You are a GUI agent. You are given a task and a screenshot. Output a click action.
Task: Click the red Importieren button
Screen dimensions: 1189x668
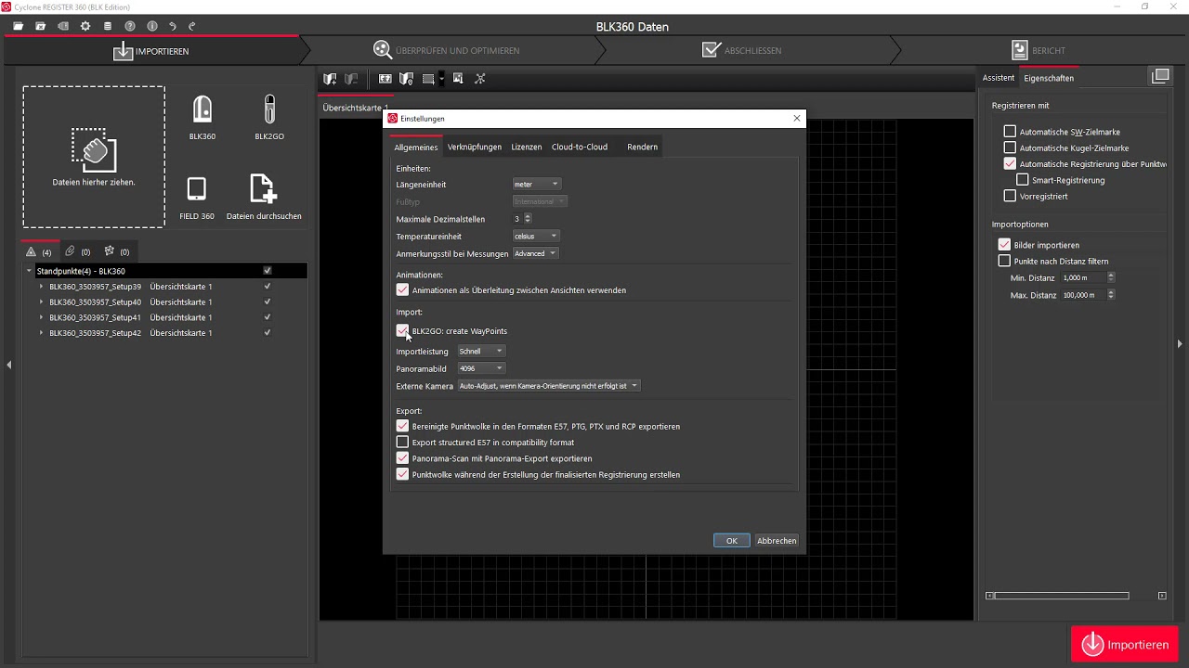[x=1125, y=644]
